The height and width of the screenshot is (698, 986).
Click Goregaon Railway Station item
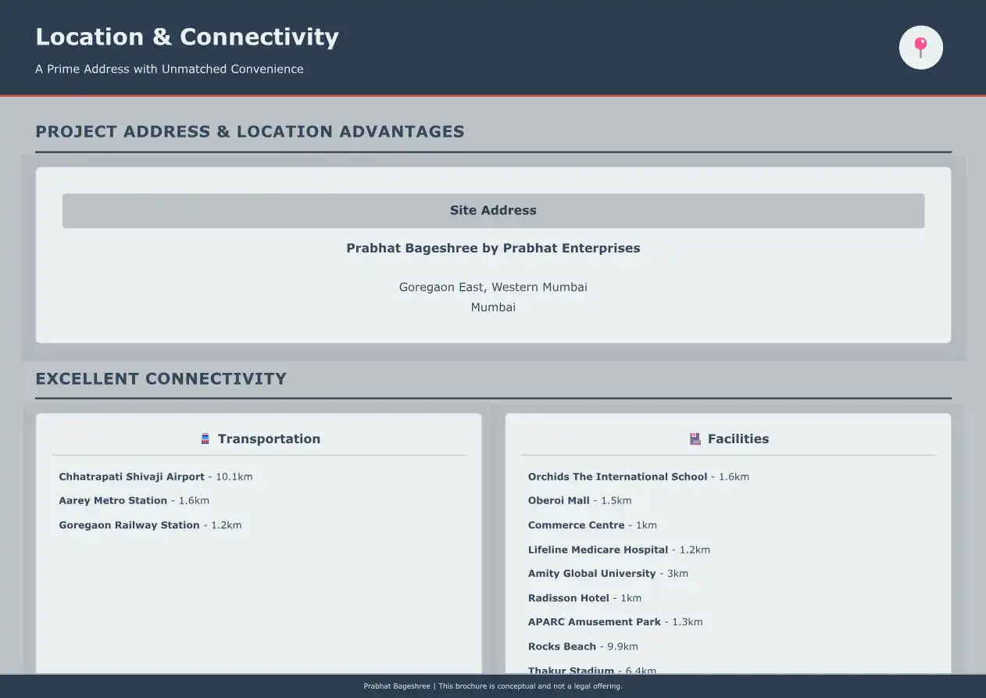coord(150,525)
